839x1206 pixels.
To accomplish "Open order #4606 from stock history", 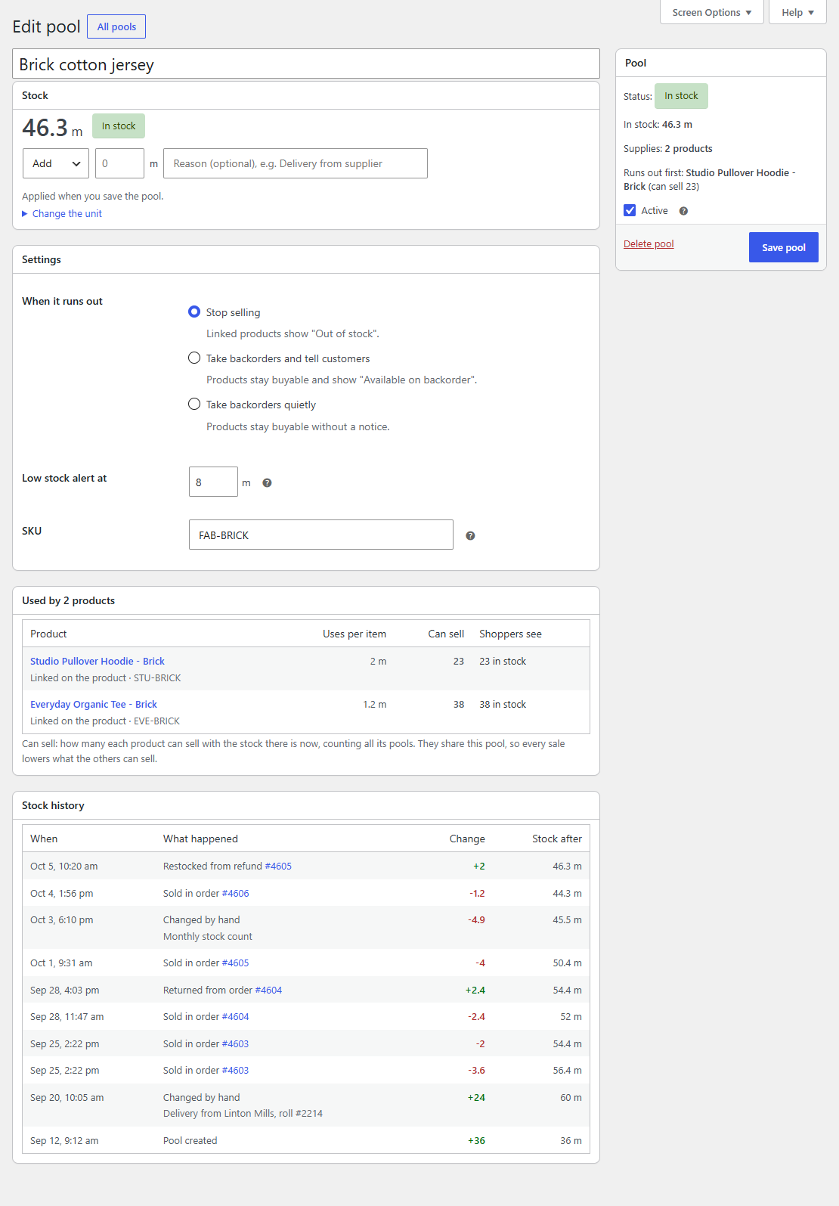I will (x=235, y=893).
